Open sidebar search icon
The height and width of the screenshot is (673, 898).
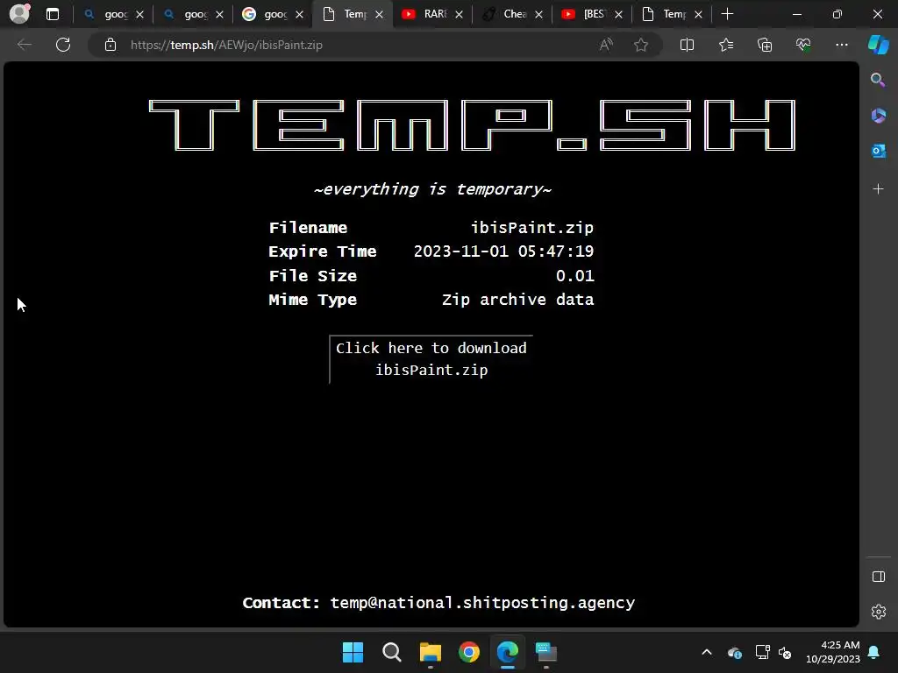878,80
